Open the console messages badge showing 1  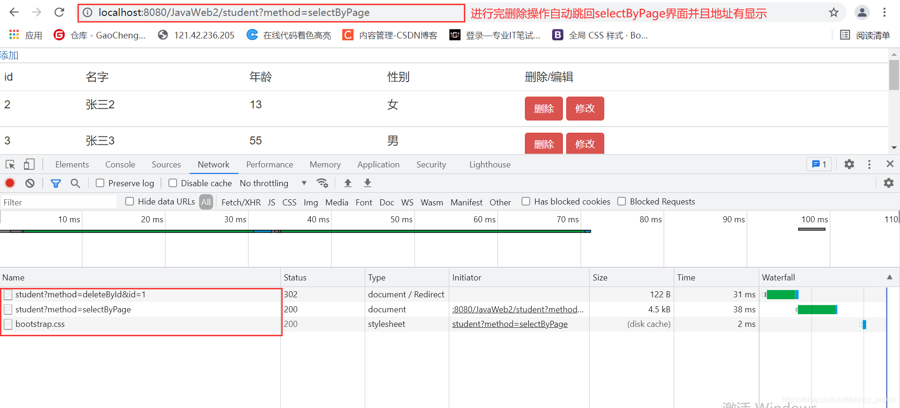[819, 164]
